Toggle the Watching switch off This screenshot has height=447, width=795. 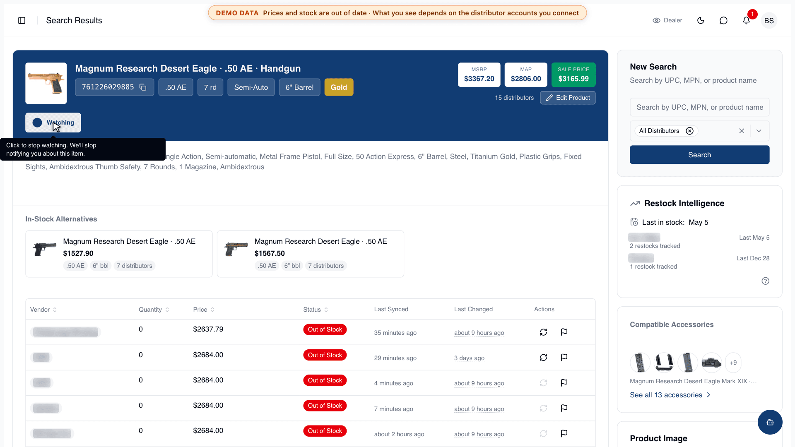click(x=53, y=123)
